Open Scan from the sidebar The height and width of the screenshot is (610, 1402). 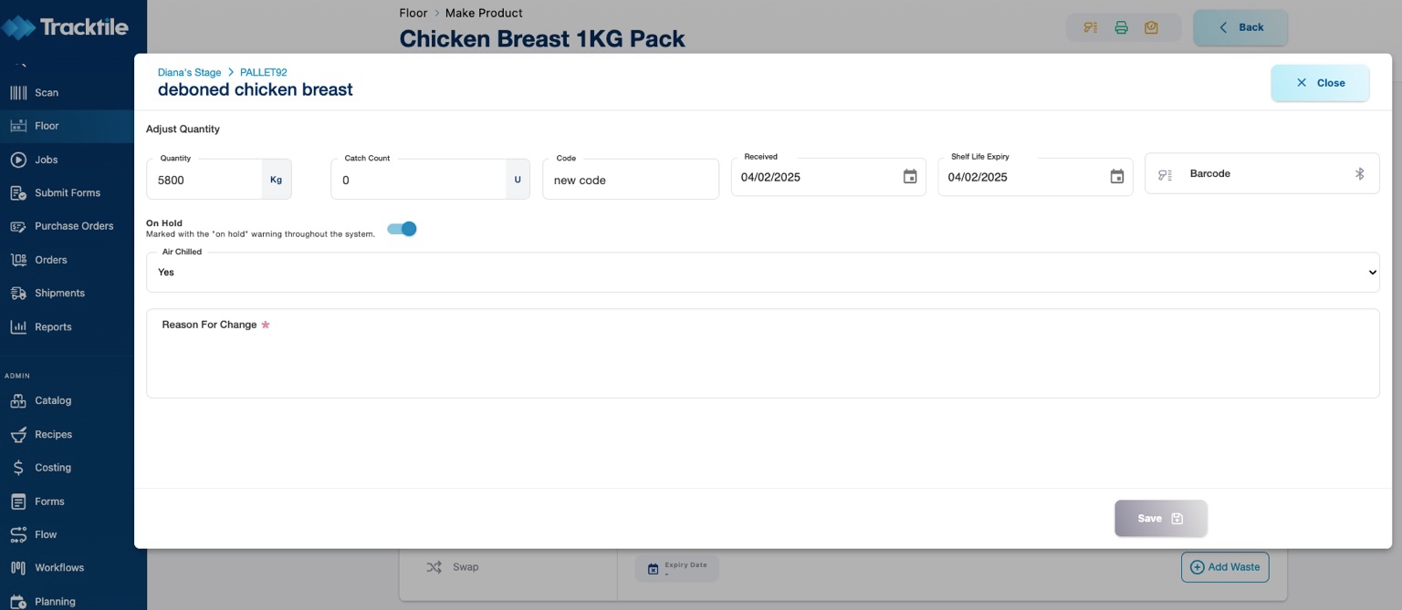(x=46, y=92)
